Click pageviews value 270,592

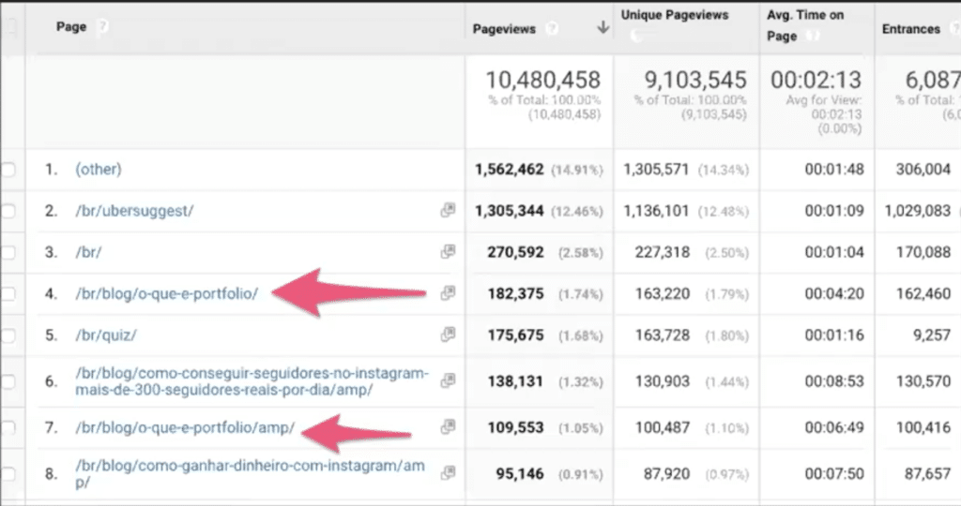[515, 252]
